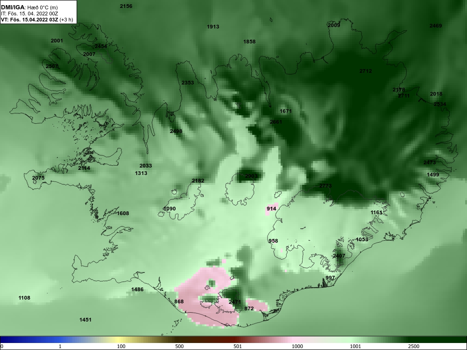Click the 2353 height value
467x350 pixels.
[x=188, y=83]
